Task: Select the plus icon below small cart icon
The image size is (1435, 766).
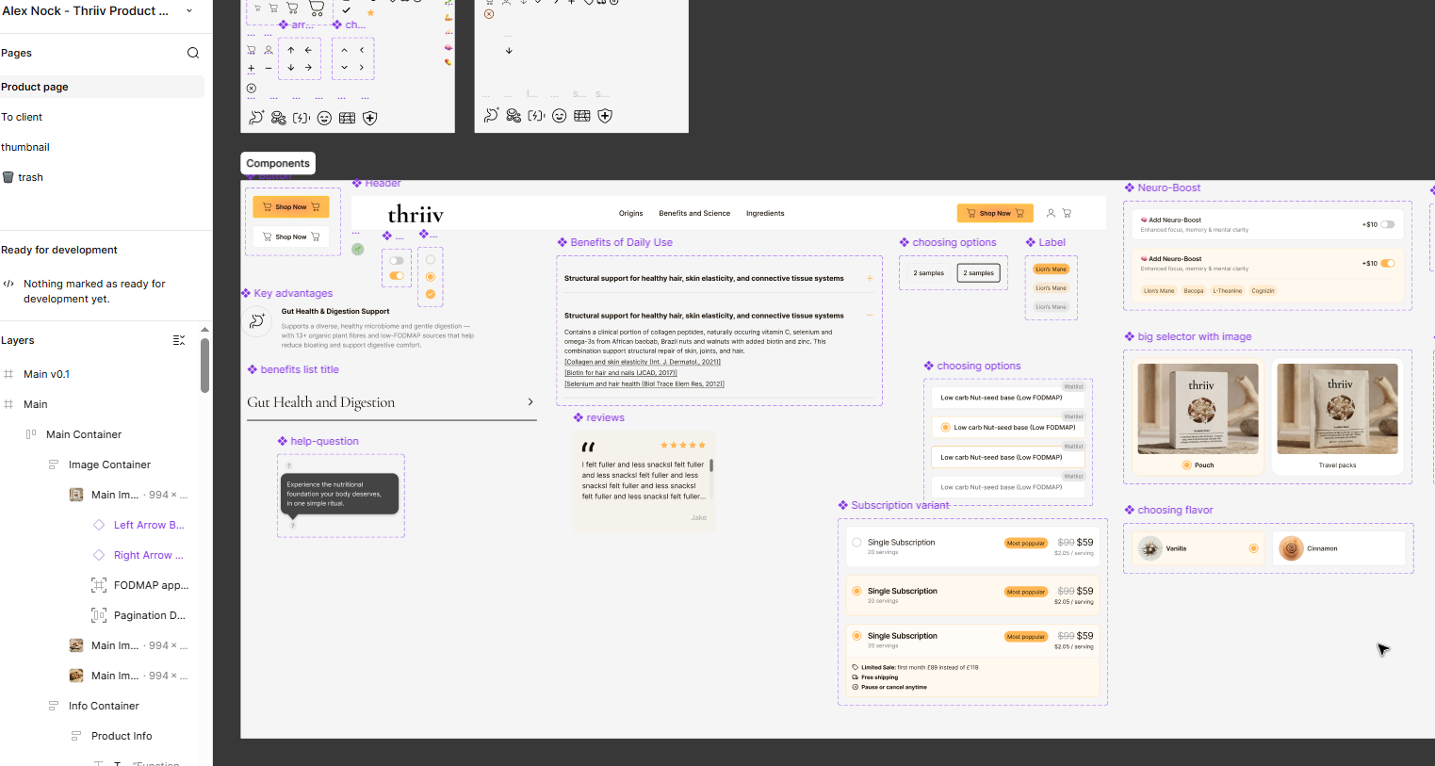Action: (252, 68)
